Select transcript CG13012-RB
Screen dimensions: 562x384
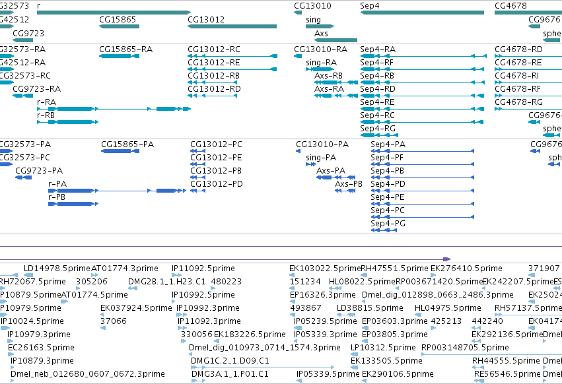212,82
